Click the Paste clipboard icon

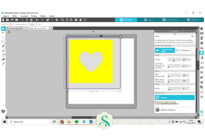click(x=31, y=20)
